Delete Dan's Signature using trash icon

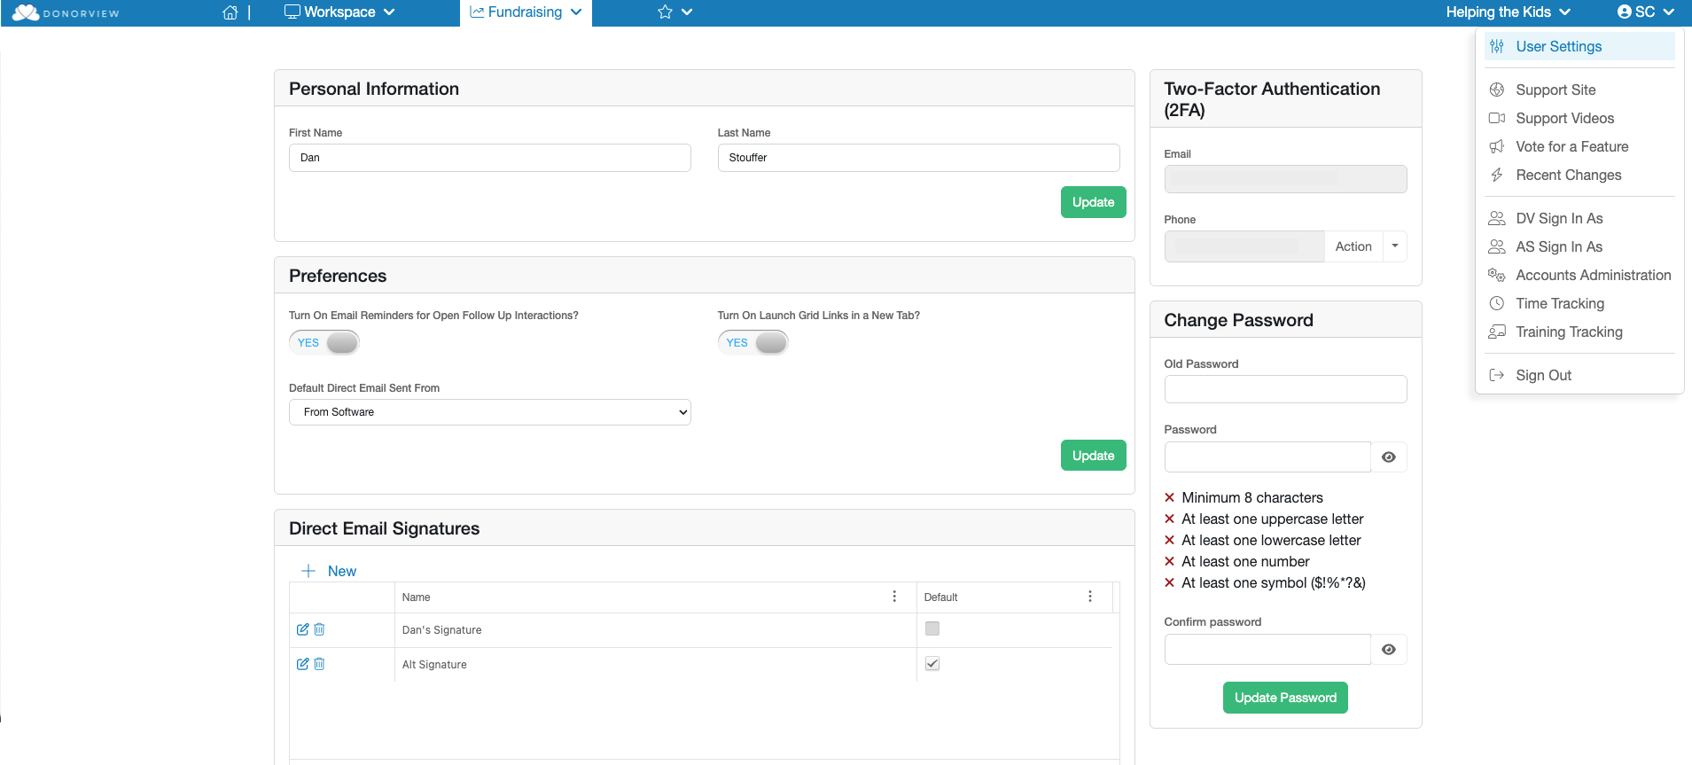point(319,629)
